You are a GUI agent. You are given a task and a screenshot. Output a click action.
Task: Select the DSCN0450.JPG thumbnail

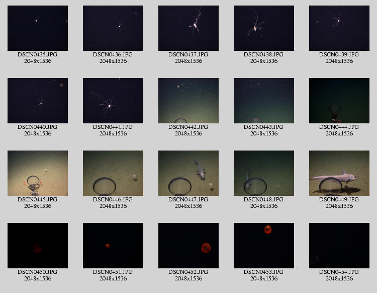point(38,246)
